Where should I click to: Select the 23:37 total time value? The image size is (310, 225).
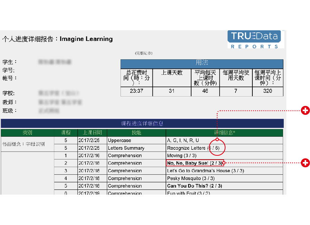point(137,91)
